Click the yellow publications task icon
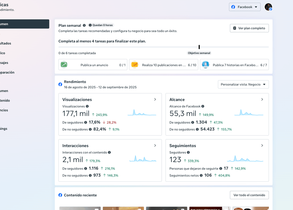Screen dimensions: 293x210 (x=135, y=65)
